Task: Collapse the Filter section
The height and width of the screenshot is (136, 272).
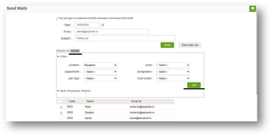Action: pyautogui.click(x=62, y=57)
